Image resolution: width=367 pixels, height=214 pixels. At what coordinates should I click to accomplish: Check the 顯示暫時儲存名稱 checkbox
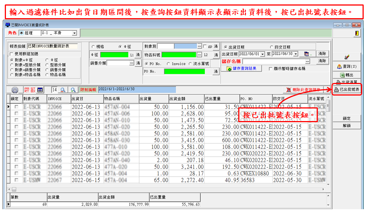coord(271,68)
